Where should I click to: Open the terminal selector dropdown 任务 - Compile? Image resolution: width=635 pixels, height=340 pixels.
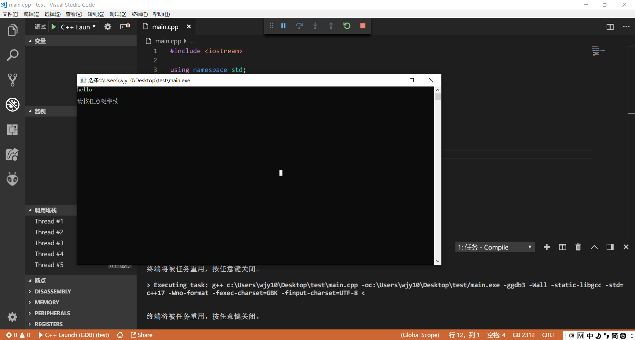point(495,247)
